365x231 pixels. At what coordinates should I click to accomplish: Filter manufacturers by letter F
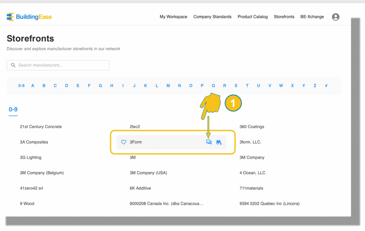[x=89, y=86]
